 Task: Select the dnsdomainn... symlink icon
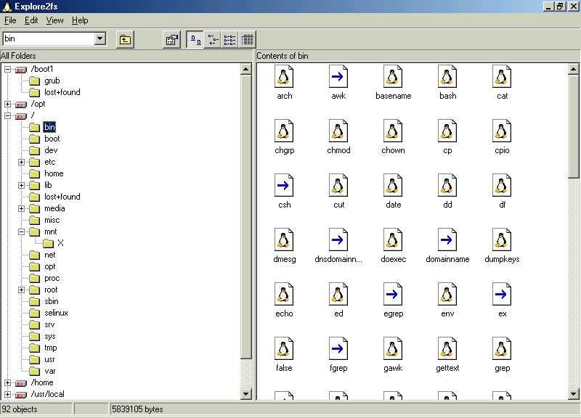click(x=338, y=240)
